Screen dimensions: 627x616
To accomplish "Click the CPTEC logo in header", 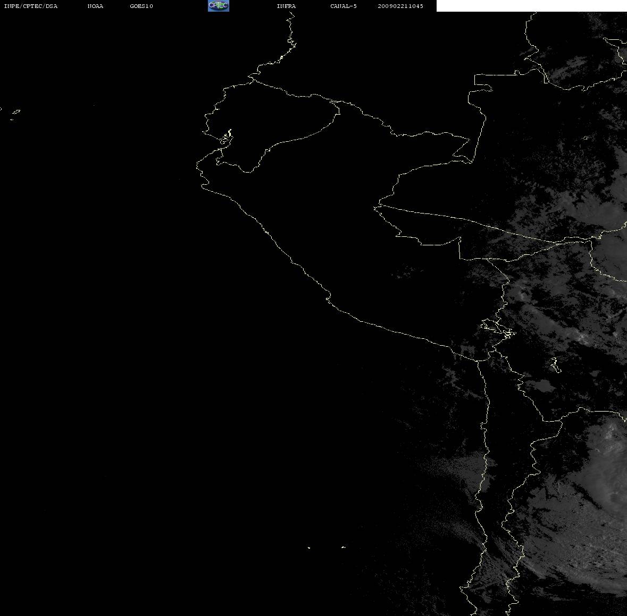I will [219, 6].
